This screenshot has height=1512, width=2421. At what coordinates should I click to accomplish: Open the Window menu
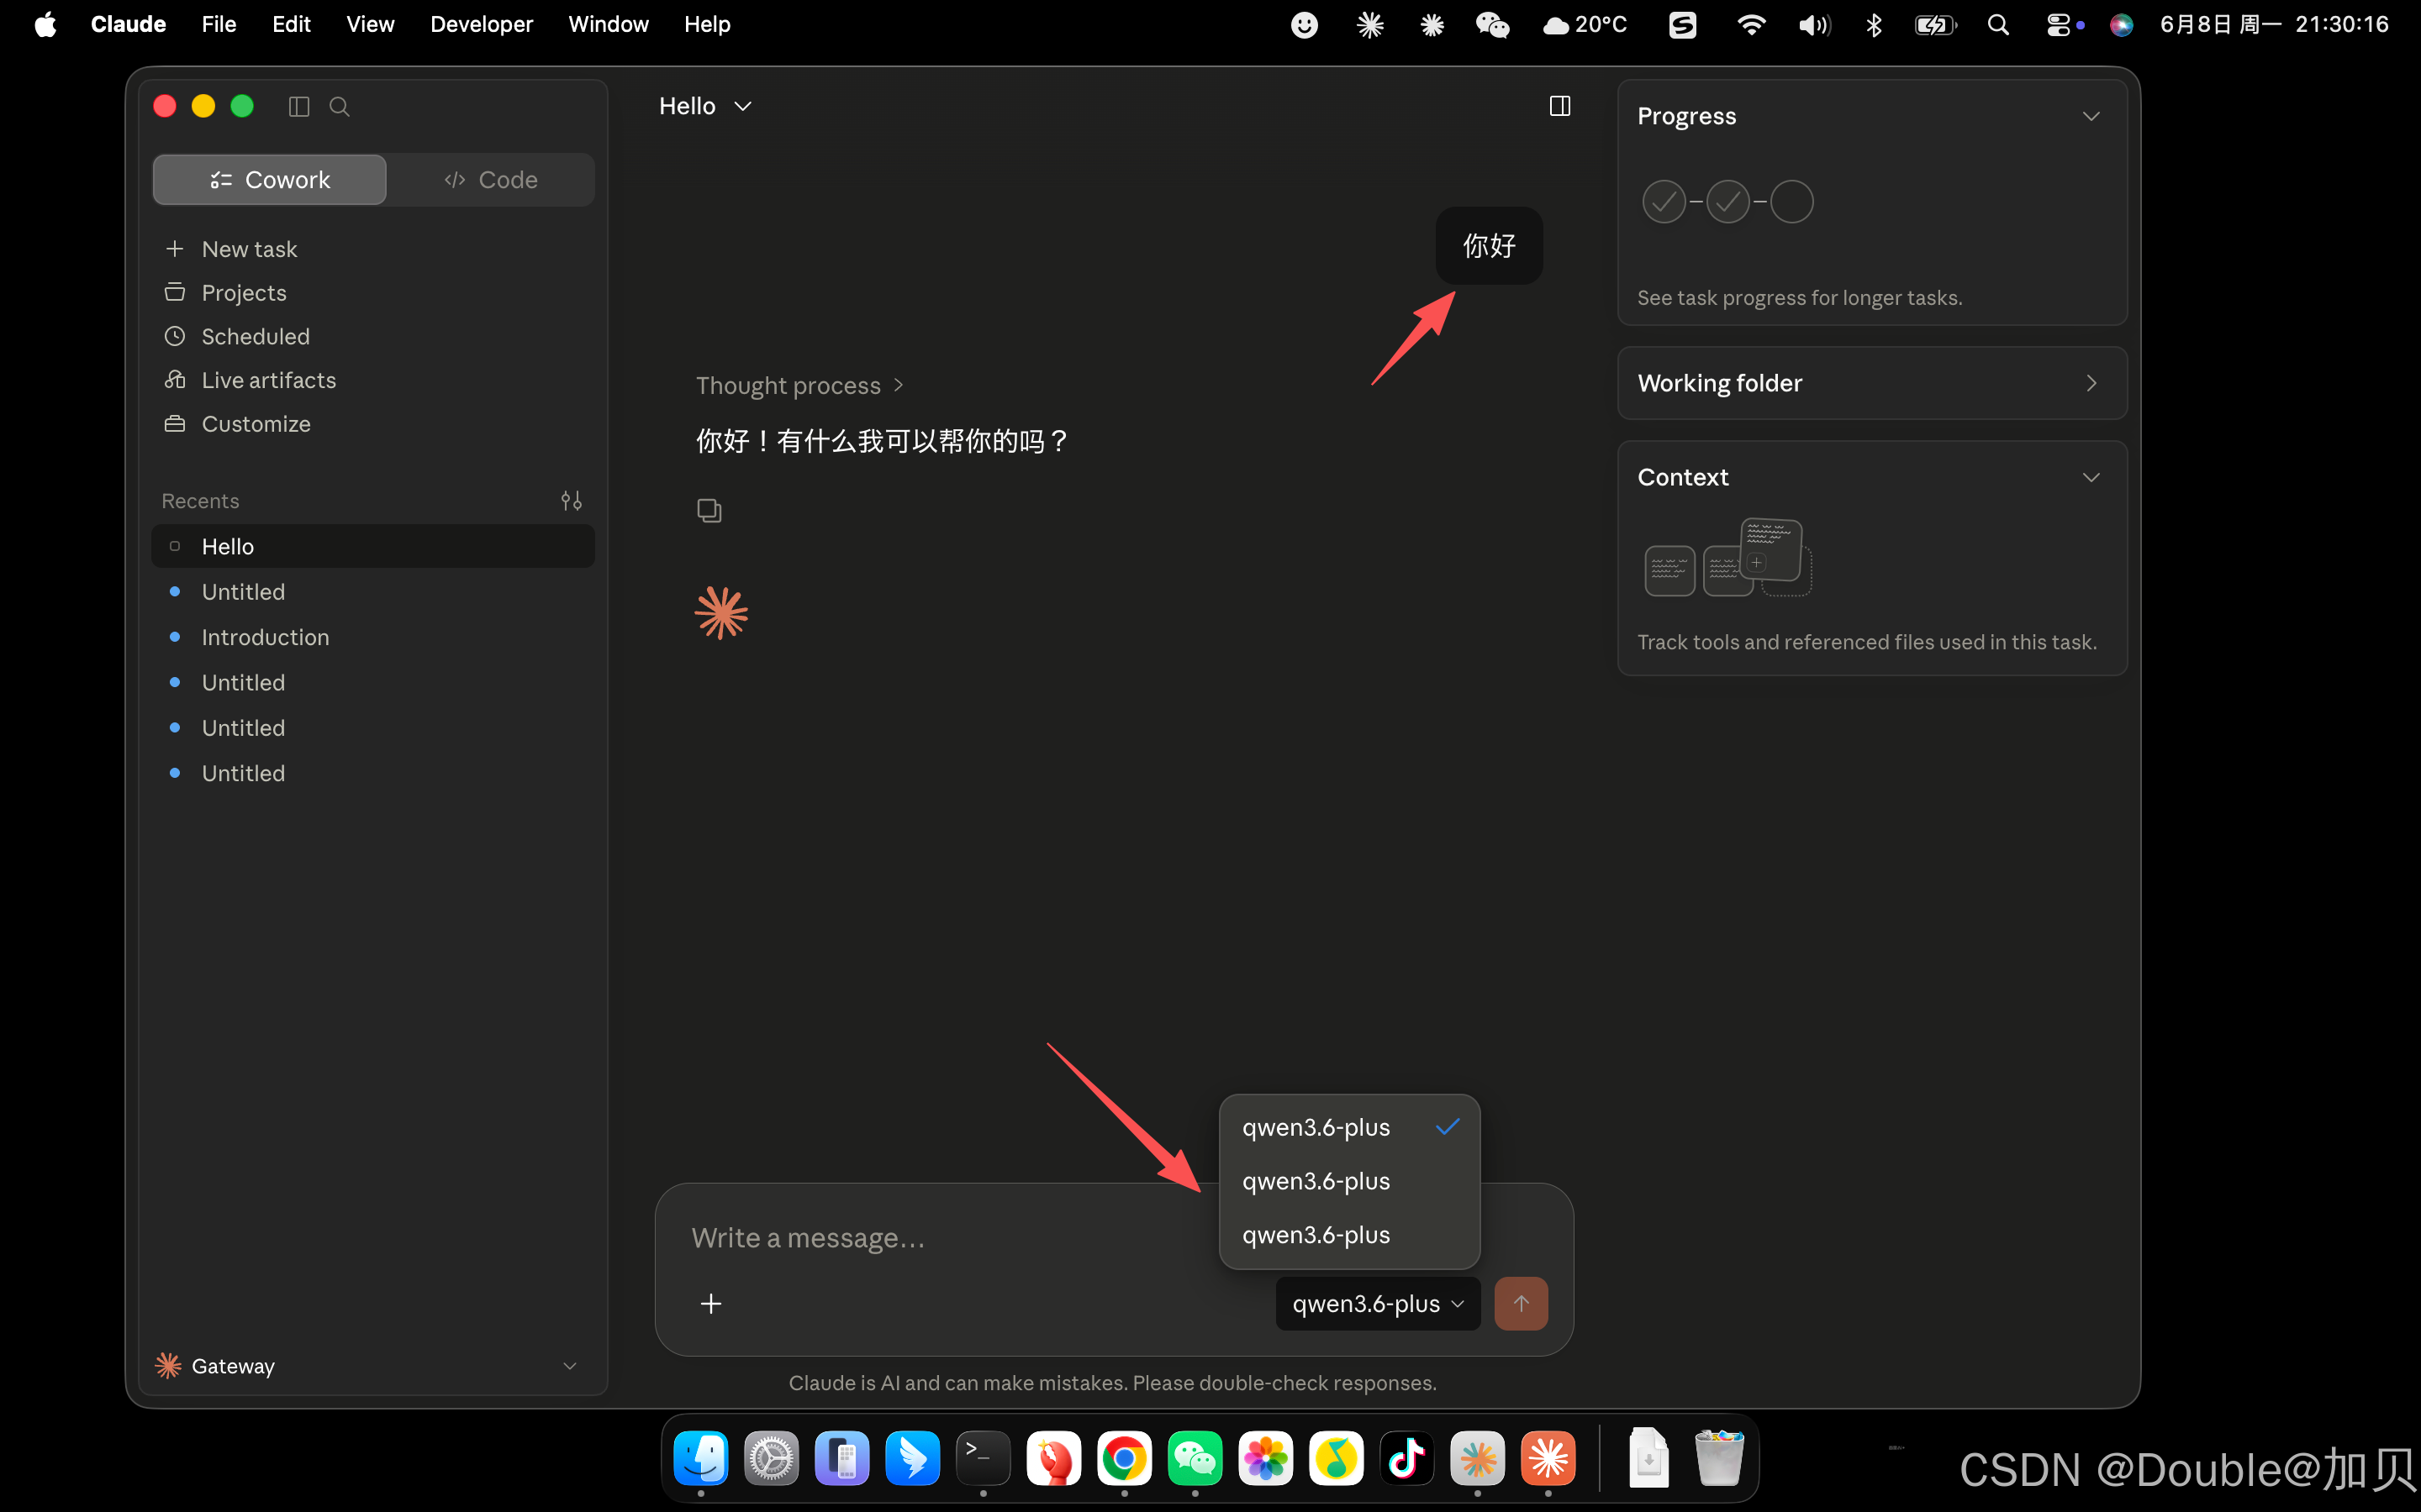(609, 25)
